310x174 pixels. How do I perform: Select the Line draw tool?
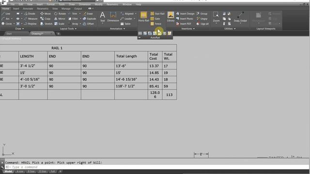coord(6,14)
